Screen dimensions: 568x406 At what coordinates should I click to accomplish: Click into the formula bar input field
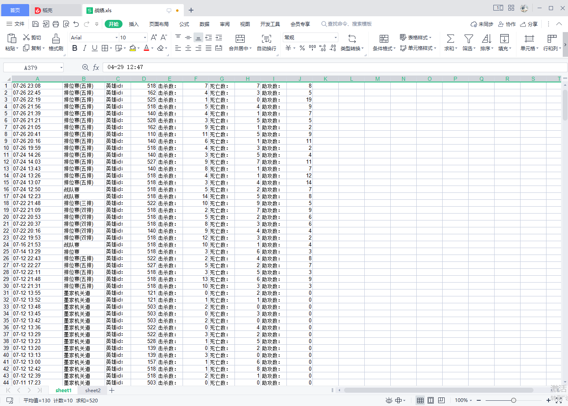335,67
